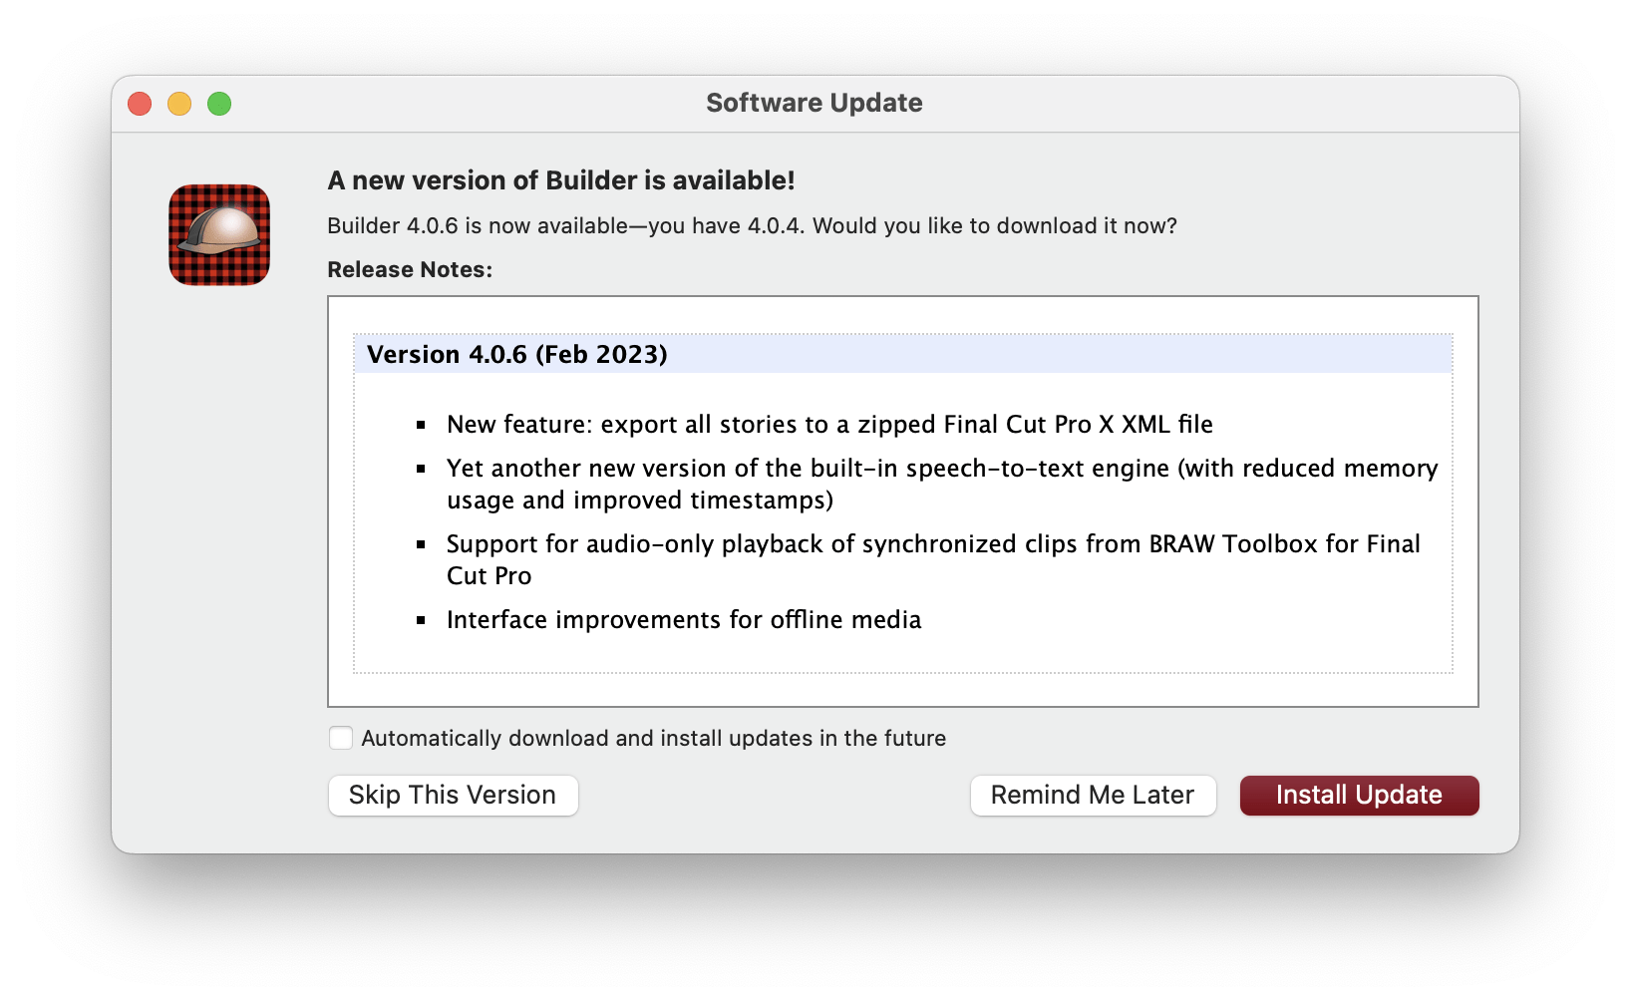Click the BRAW Toolbox audio-only playback note
1631x1001 pixels.
tap(933, 544)
